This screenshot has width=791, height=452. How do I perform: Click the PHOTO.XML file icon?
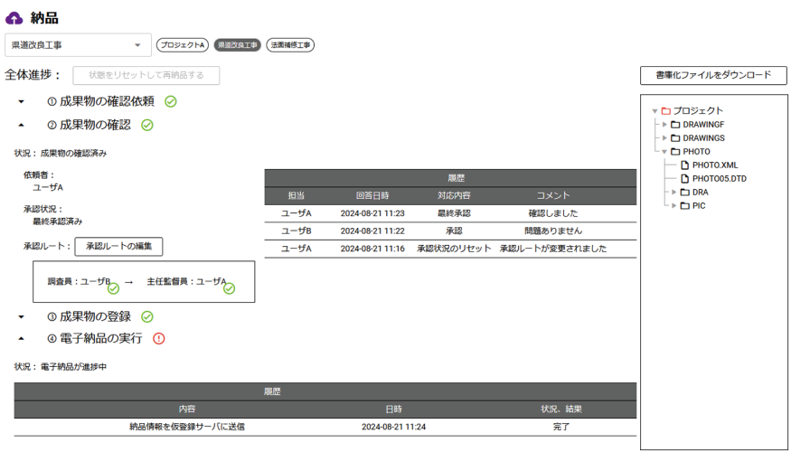(x=684, y=165)
